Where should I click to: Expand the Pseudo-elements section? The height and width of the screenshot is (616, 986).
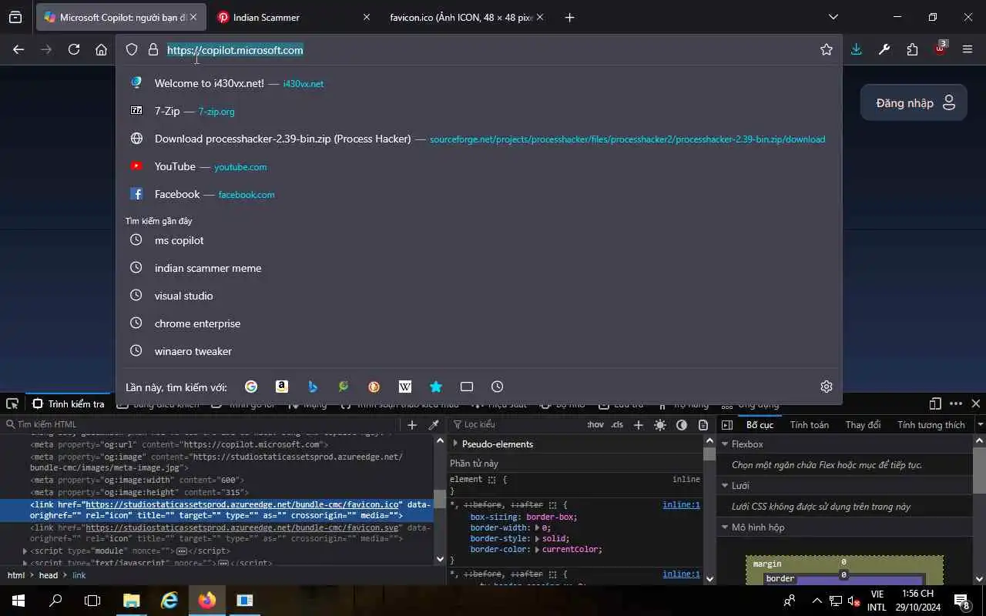455,444
